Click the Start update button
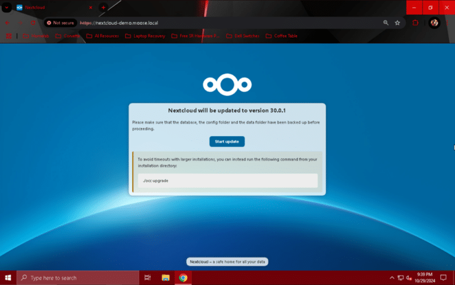 tap(227, 142)
